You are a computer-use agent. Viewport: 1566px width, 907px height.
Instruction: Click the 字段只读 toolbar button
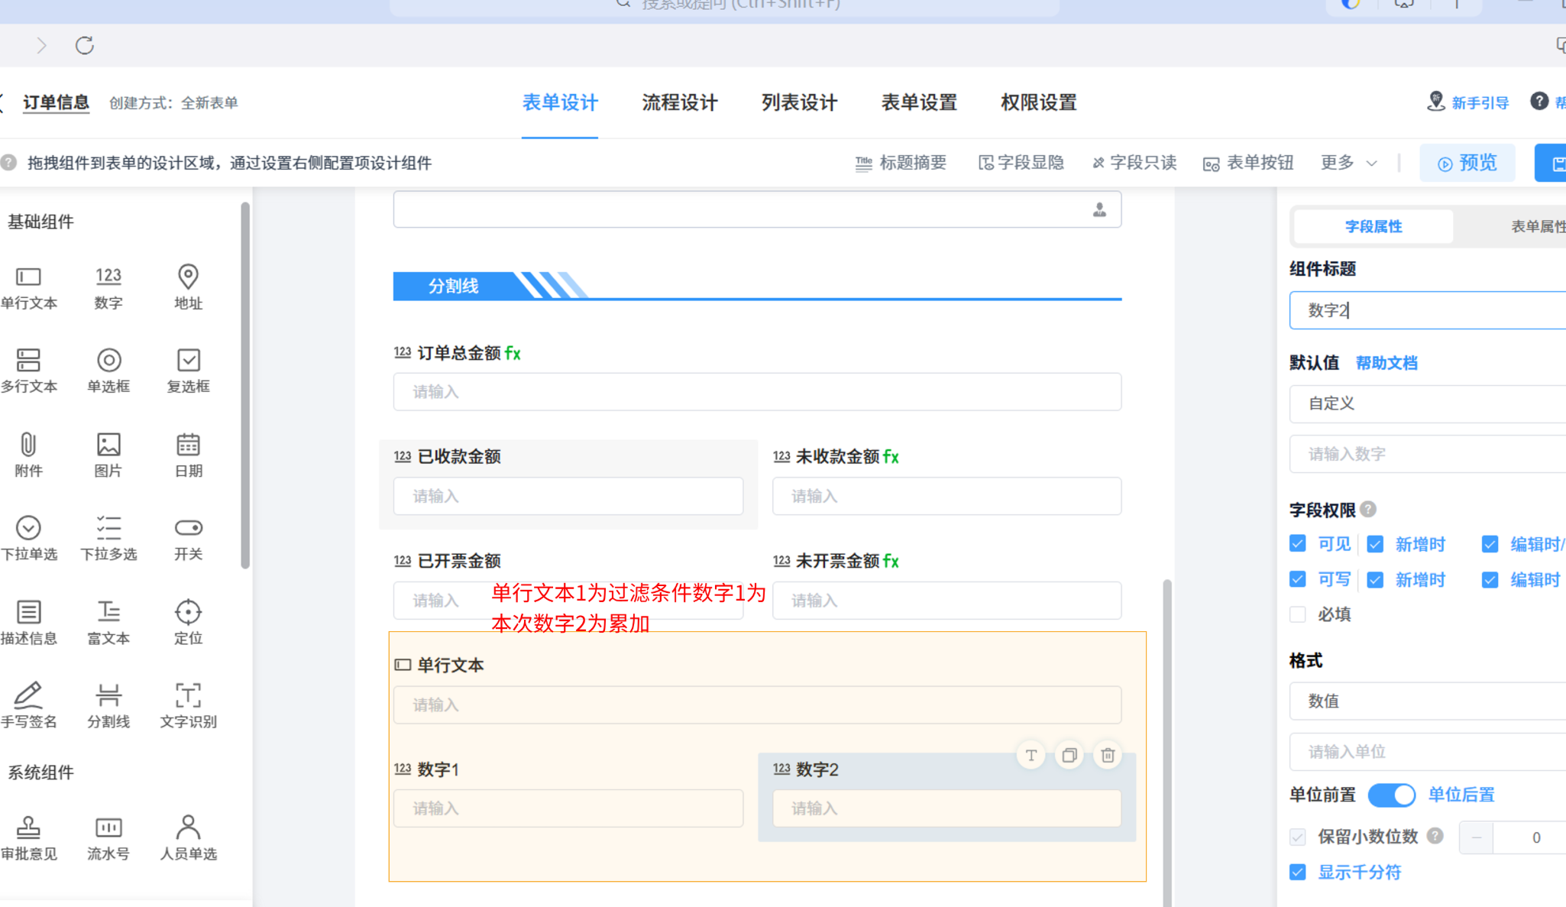tap(1134, 163)
